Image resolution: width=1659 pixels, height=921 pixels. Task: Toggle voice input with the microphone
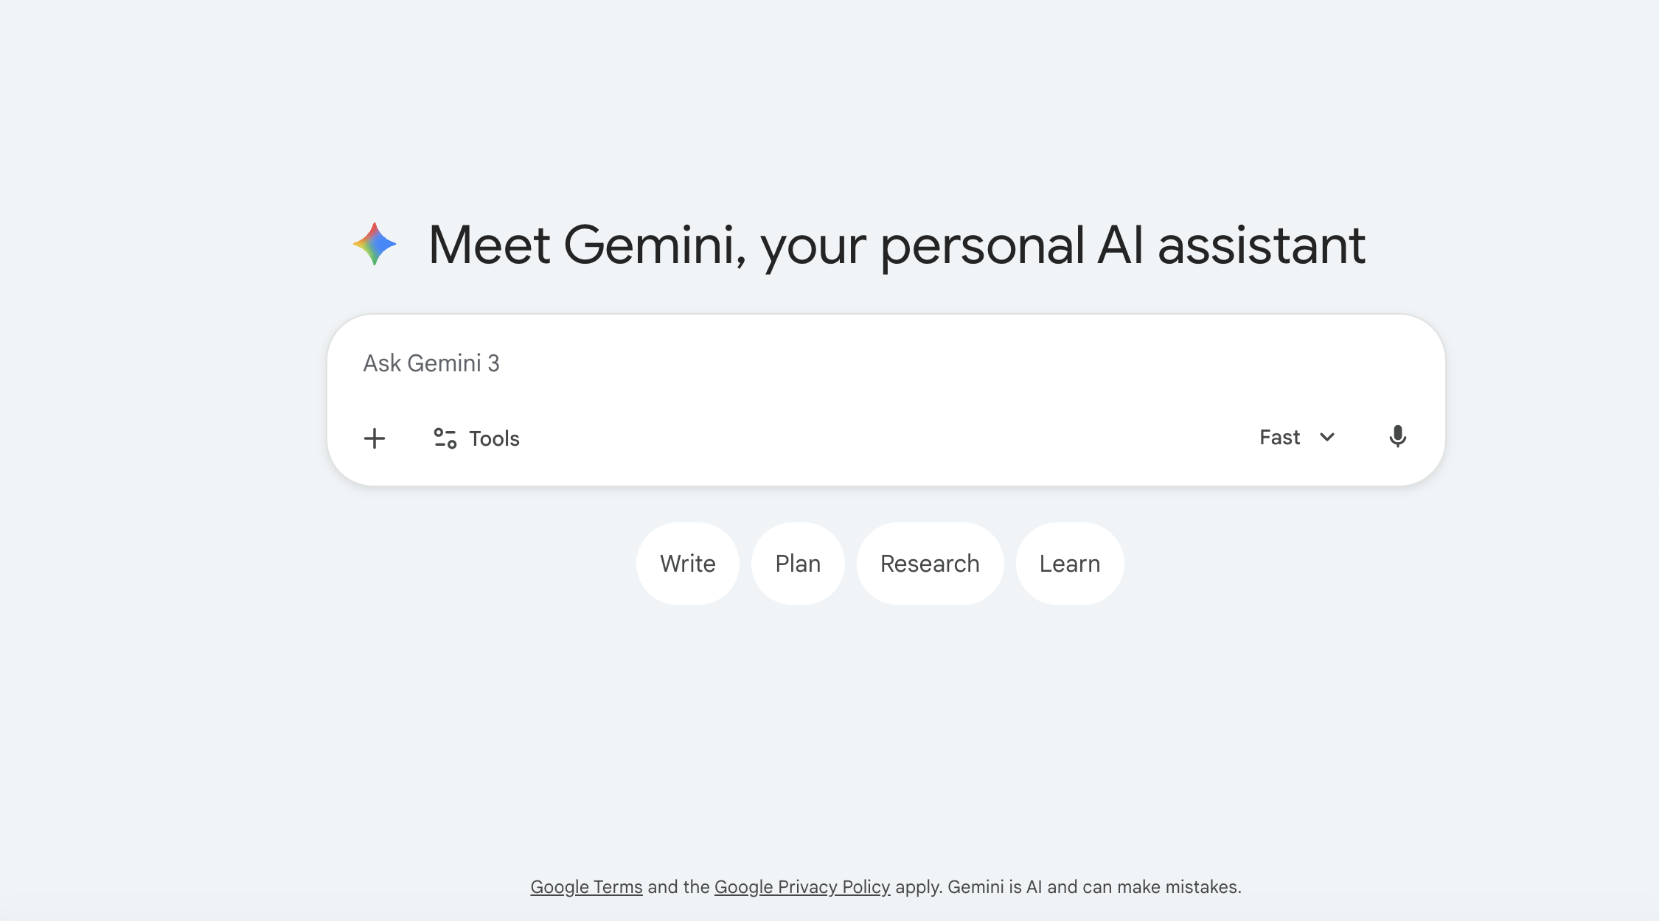coord(1399,436)
